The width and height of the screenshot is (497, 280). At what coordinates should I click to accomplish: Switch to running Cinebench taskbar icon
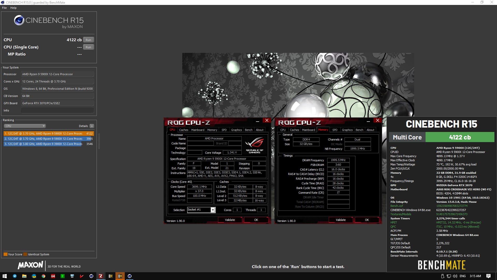129,276
